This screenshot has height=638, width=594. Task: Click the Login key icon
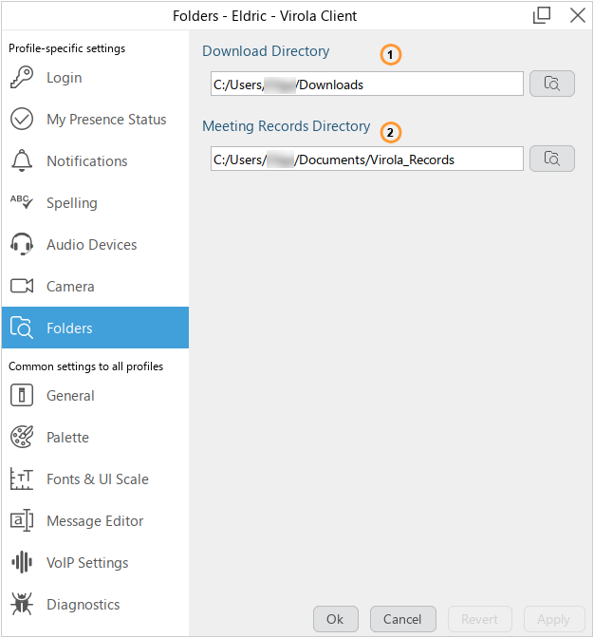click(x=22, y=78)
